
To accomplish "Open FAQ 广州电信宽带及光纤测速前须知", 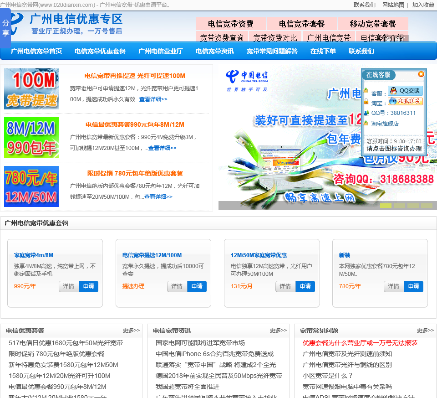I will click(347, 354).
